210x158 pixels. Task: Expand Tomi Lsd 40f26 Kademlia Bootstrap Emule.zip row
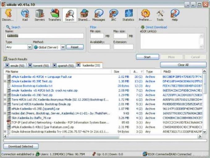tap(5, 104)
